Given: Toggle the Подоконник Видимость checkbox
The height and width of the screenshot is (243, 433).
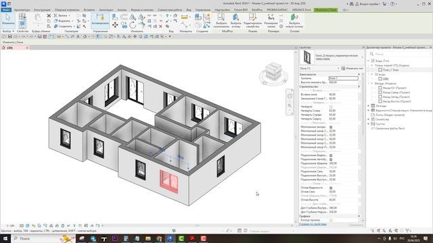Looking at the screenshot, I should tap(331, 155).
